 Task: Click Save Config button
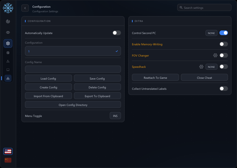[x=97, y=79]
